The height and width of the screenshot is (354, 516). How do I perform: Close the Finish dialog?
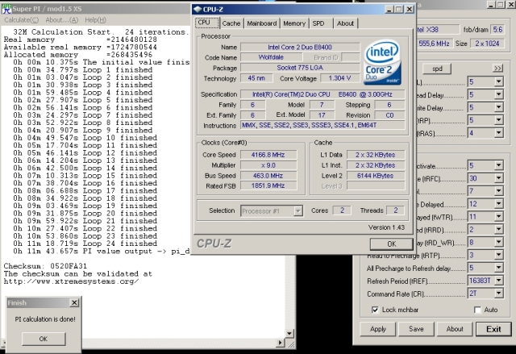point(75,302)
